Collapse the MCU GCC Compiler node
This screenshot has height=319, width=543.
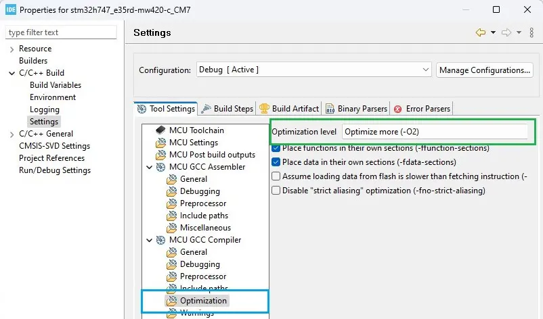[149, 240]
